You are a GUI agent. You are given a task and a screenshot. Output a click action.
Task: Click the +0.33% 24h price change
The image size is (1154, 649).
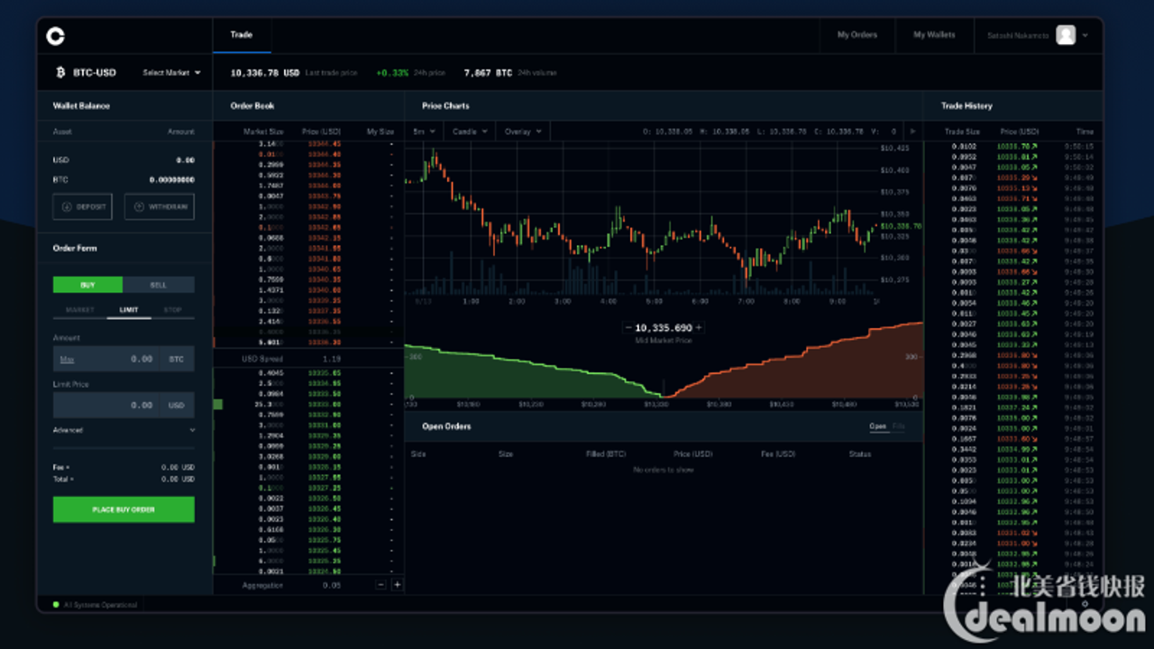click(x=392, y=72)
